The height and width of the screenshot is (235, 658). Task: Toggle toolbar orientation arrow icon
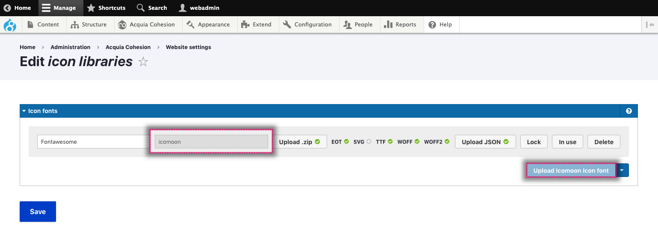[650, 25]
